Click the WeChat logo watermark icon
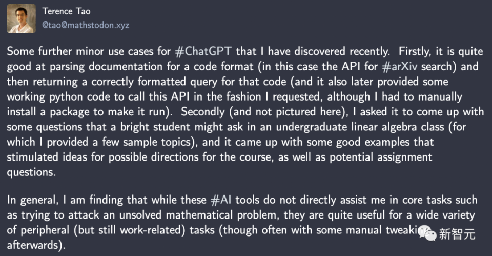The image size is (492, 256). coord(429,233)
